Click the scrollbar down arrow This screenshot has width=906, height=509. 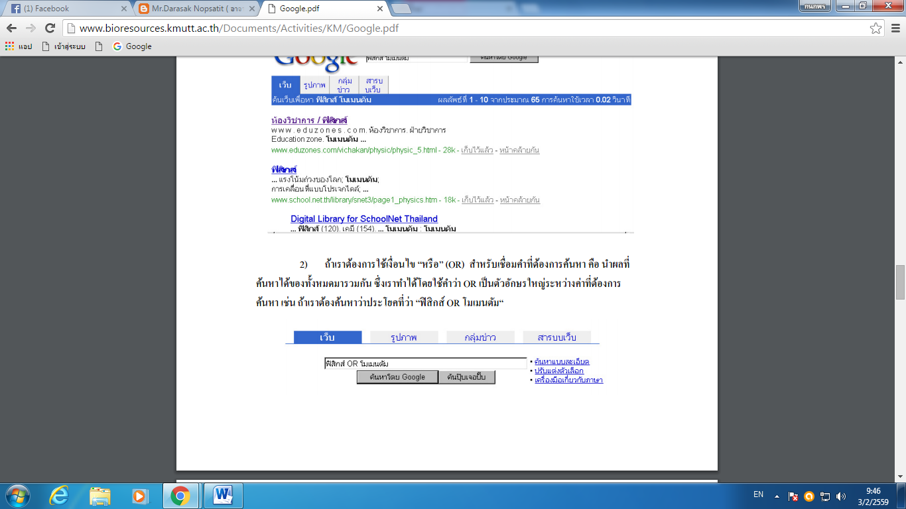coord(900,477)
